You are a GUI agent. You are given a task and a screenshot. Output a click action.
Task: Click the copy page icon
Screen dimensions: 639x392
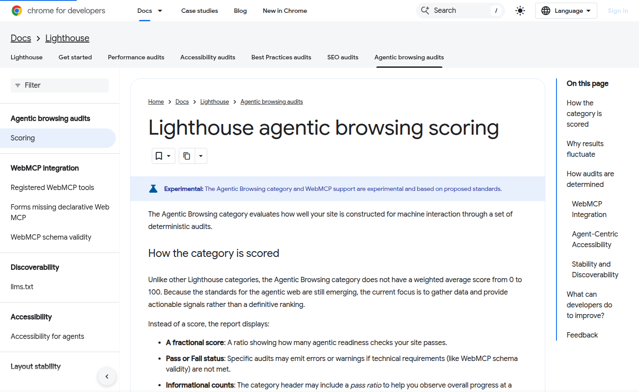187,156
